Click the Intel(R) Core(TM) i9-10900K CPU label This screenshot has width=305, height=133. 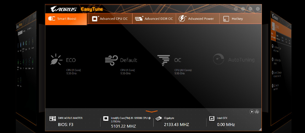coord(131,119)
